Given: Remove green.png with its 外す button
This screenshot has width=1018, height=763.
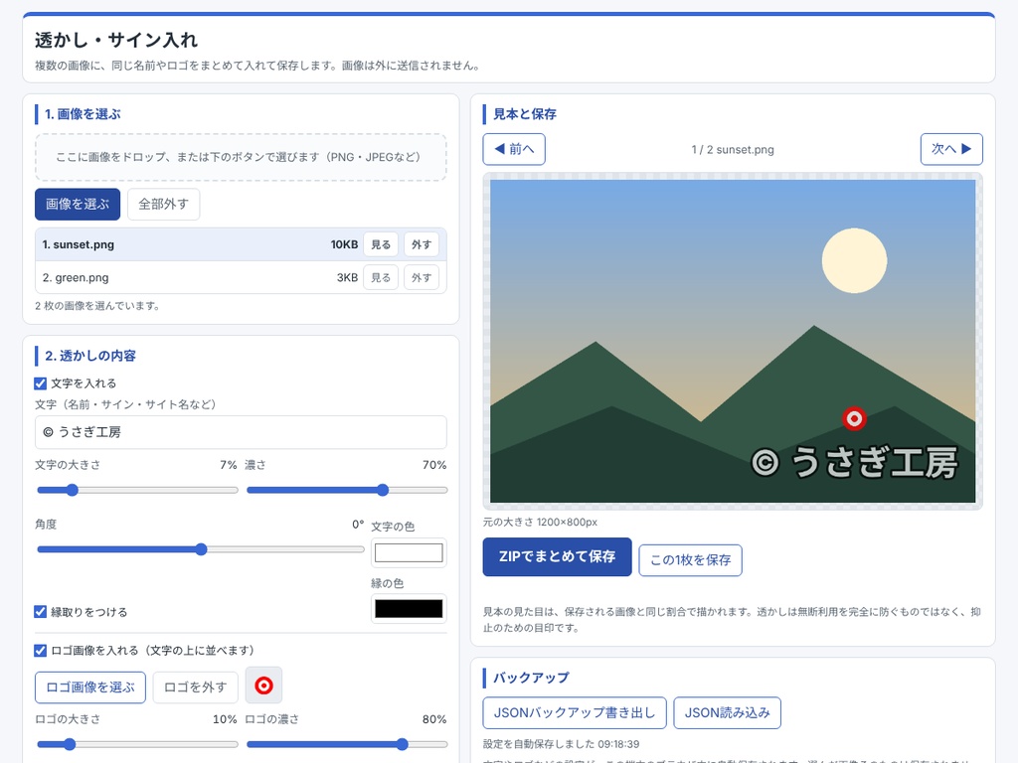Looking at the screenshot, I should 422,278.
